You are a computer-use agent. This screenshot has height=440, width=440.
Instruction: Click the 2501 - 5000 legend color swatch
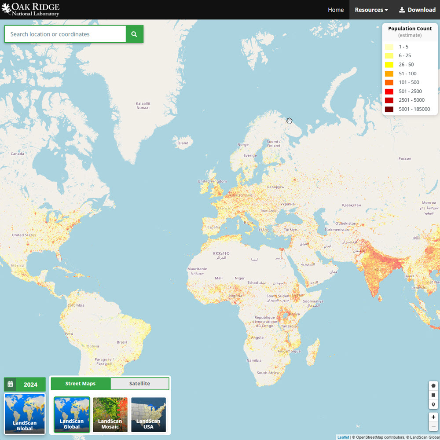pos(389,100)
